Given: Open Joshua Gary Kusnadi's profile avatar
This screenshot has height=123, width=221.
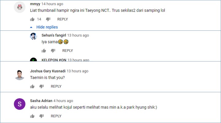Looking at the screenshot, I should (20, 74).
